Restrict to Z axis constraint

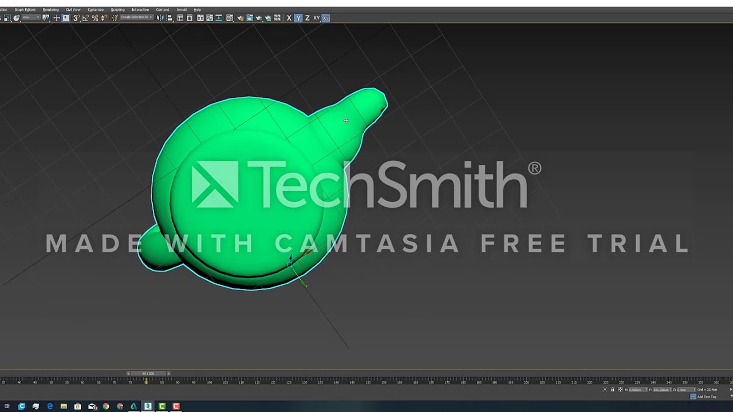coord(308,18)
